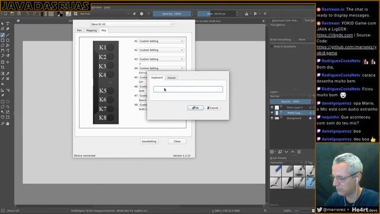Select Krita's Text tool
Image resolution: width=380 pixels, height=214 pixels.
coord(8,24)
